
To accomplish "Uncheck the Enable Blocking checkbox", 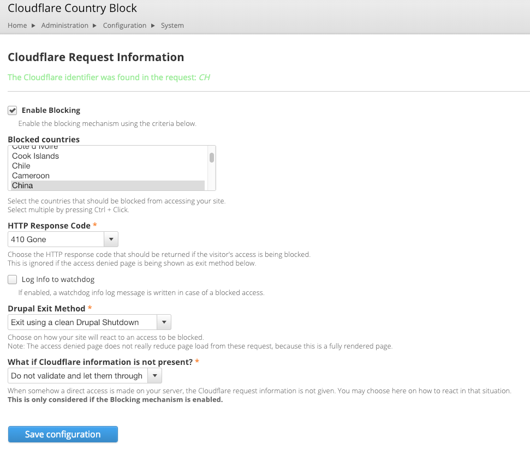I will coord(13,110).
